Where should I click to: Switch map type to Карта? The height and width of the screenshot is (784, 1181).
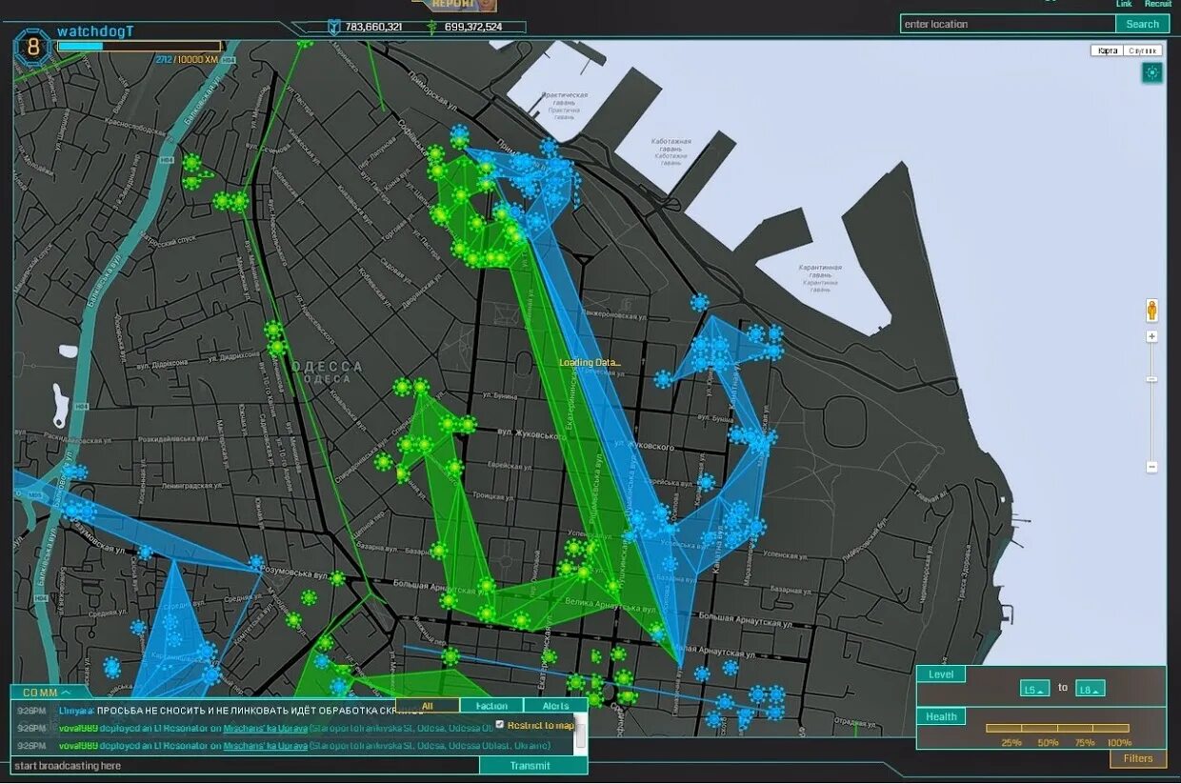coord(1108,50)
